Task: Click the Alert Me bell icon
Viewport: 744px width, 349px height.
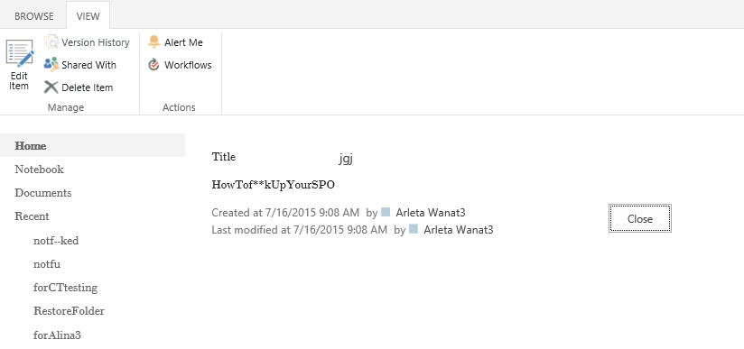Action: 153,42
